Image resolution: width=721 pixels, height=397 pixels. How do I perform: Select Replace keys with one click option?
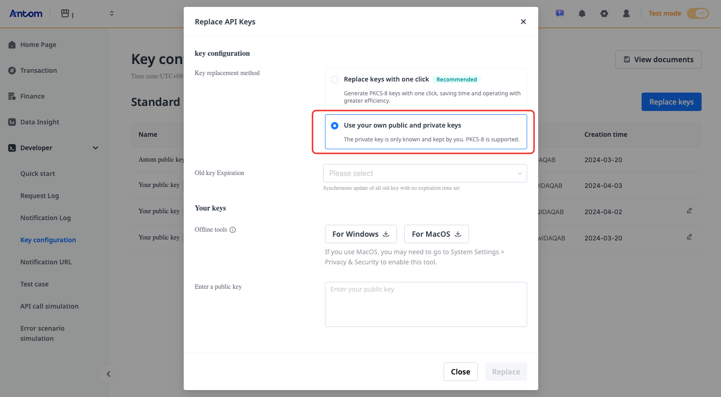point(334,79)
